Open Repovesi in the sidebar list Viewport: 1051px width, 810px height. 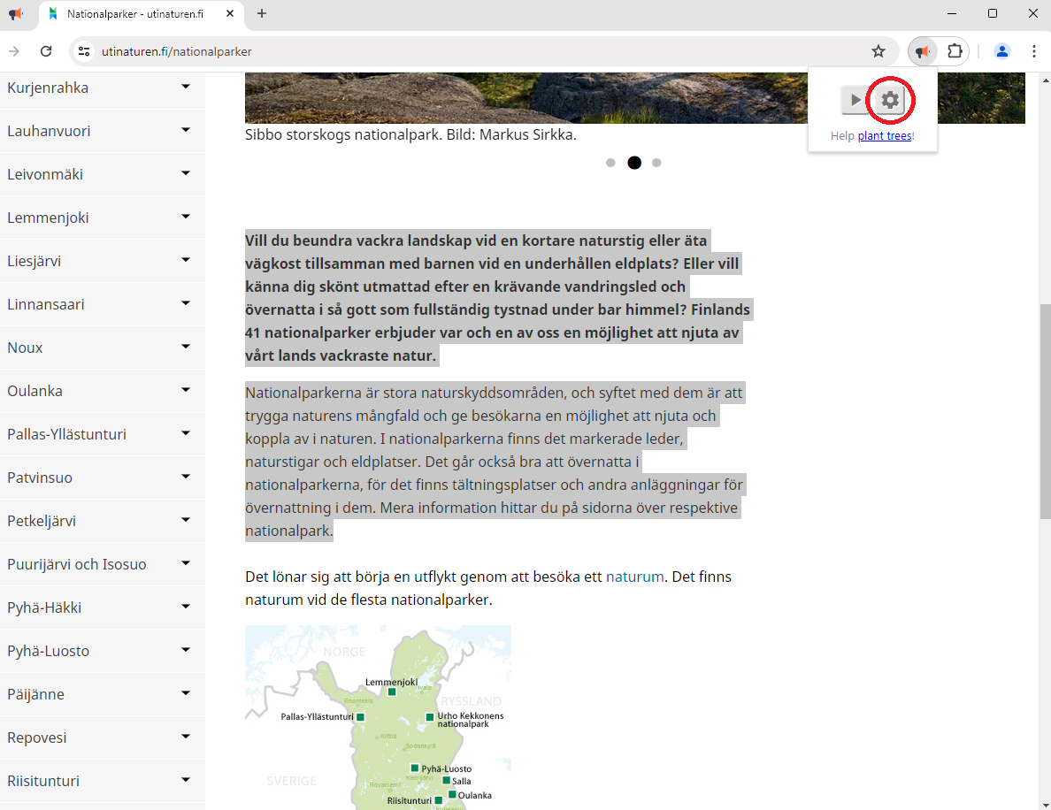(x=37, y=737)
